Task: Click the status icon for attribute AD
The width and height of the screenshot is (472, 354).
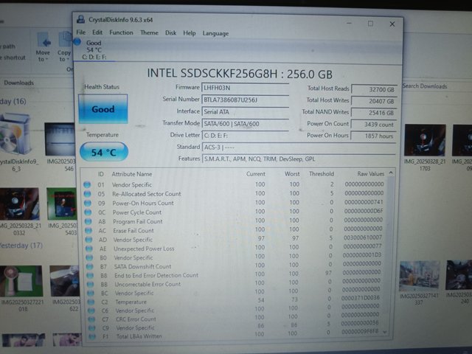Action: coord(88,240)
